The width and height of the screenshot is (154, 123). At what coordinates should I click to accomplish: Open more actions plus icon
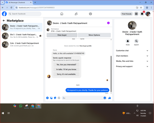coord(47,98)
